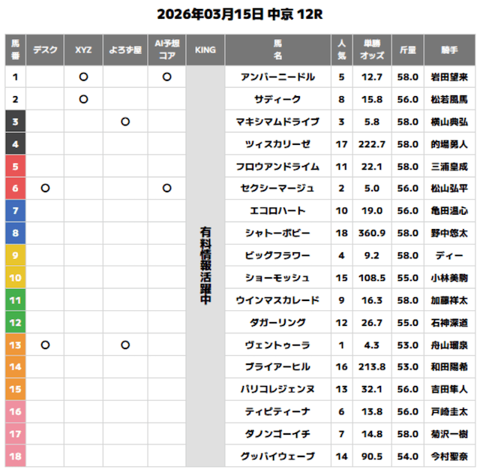Screen dimensions: 480x473
Task: Click the odds value 108.5
Action: pyautogui.click(x=372, y=278)
